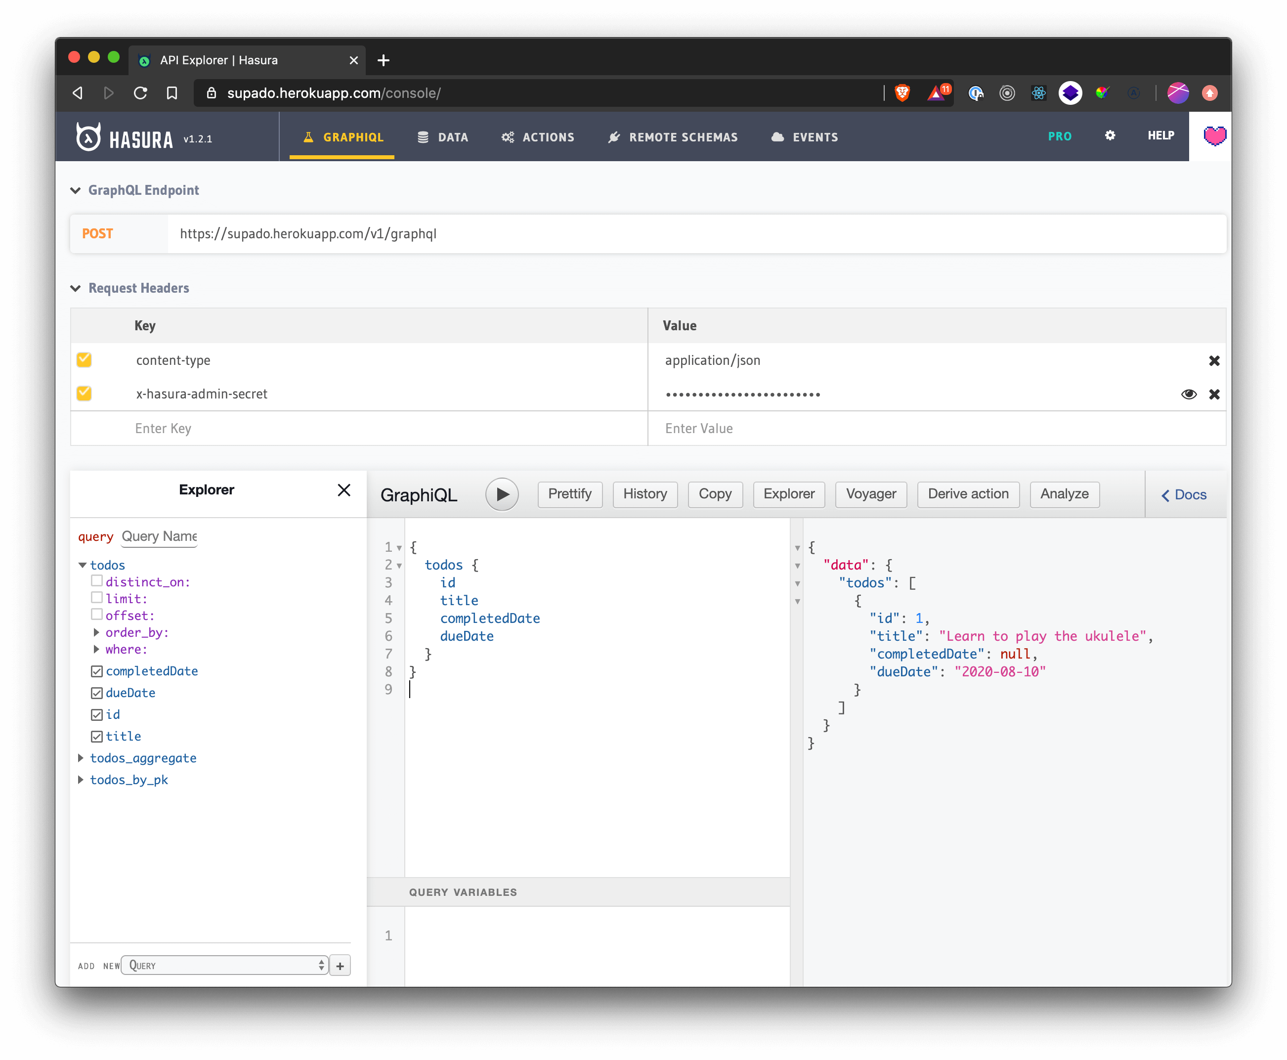The height and width of the screenshot is (1060, 1287).
Task: Toggle the dueDate checkbox in Explorer
Action: tap(95, 693)
